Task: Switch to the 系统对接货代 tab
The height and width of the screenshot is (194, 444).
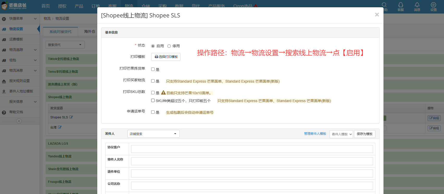Action: pyautogui.click(x=60, y=31)
